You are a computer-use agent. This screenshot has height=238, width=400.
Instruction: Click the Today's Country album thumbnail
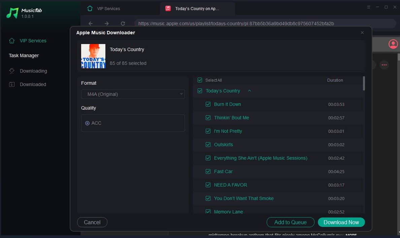tap(93, 56)
